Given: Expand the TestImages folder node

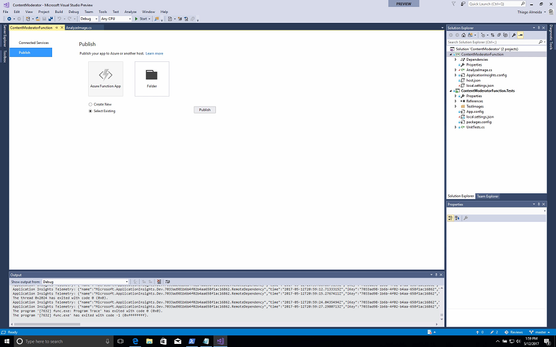Looking at the screenshot, I should coord(455,106).
